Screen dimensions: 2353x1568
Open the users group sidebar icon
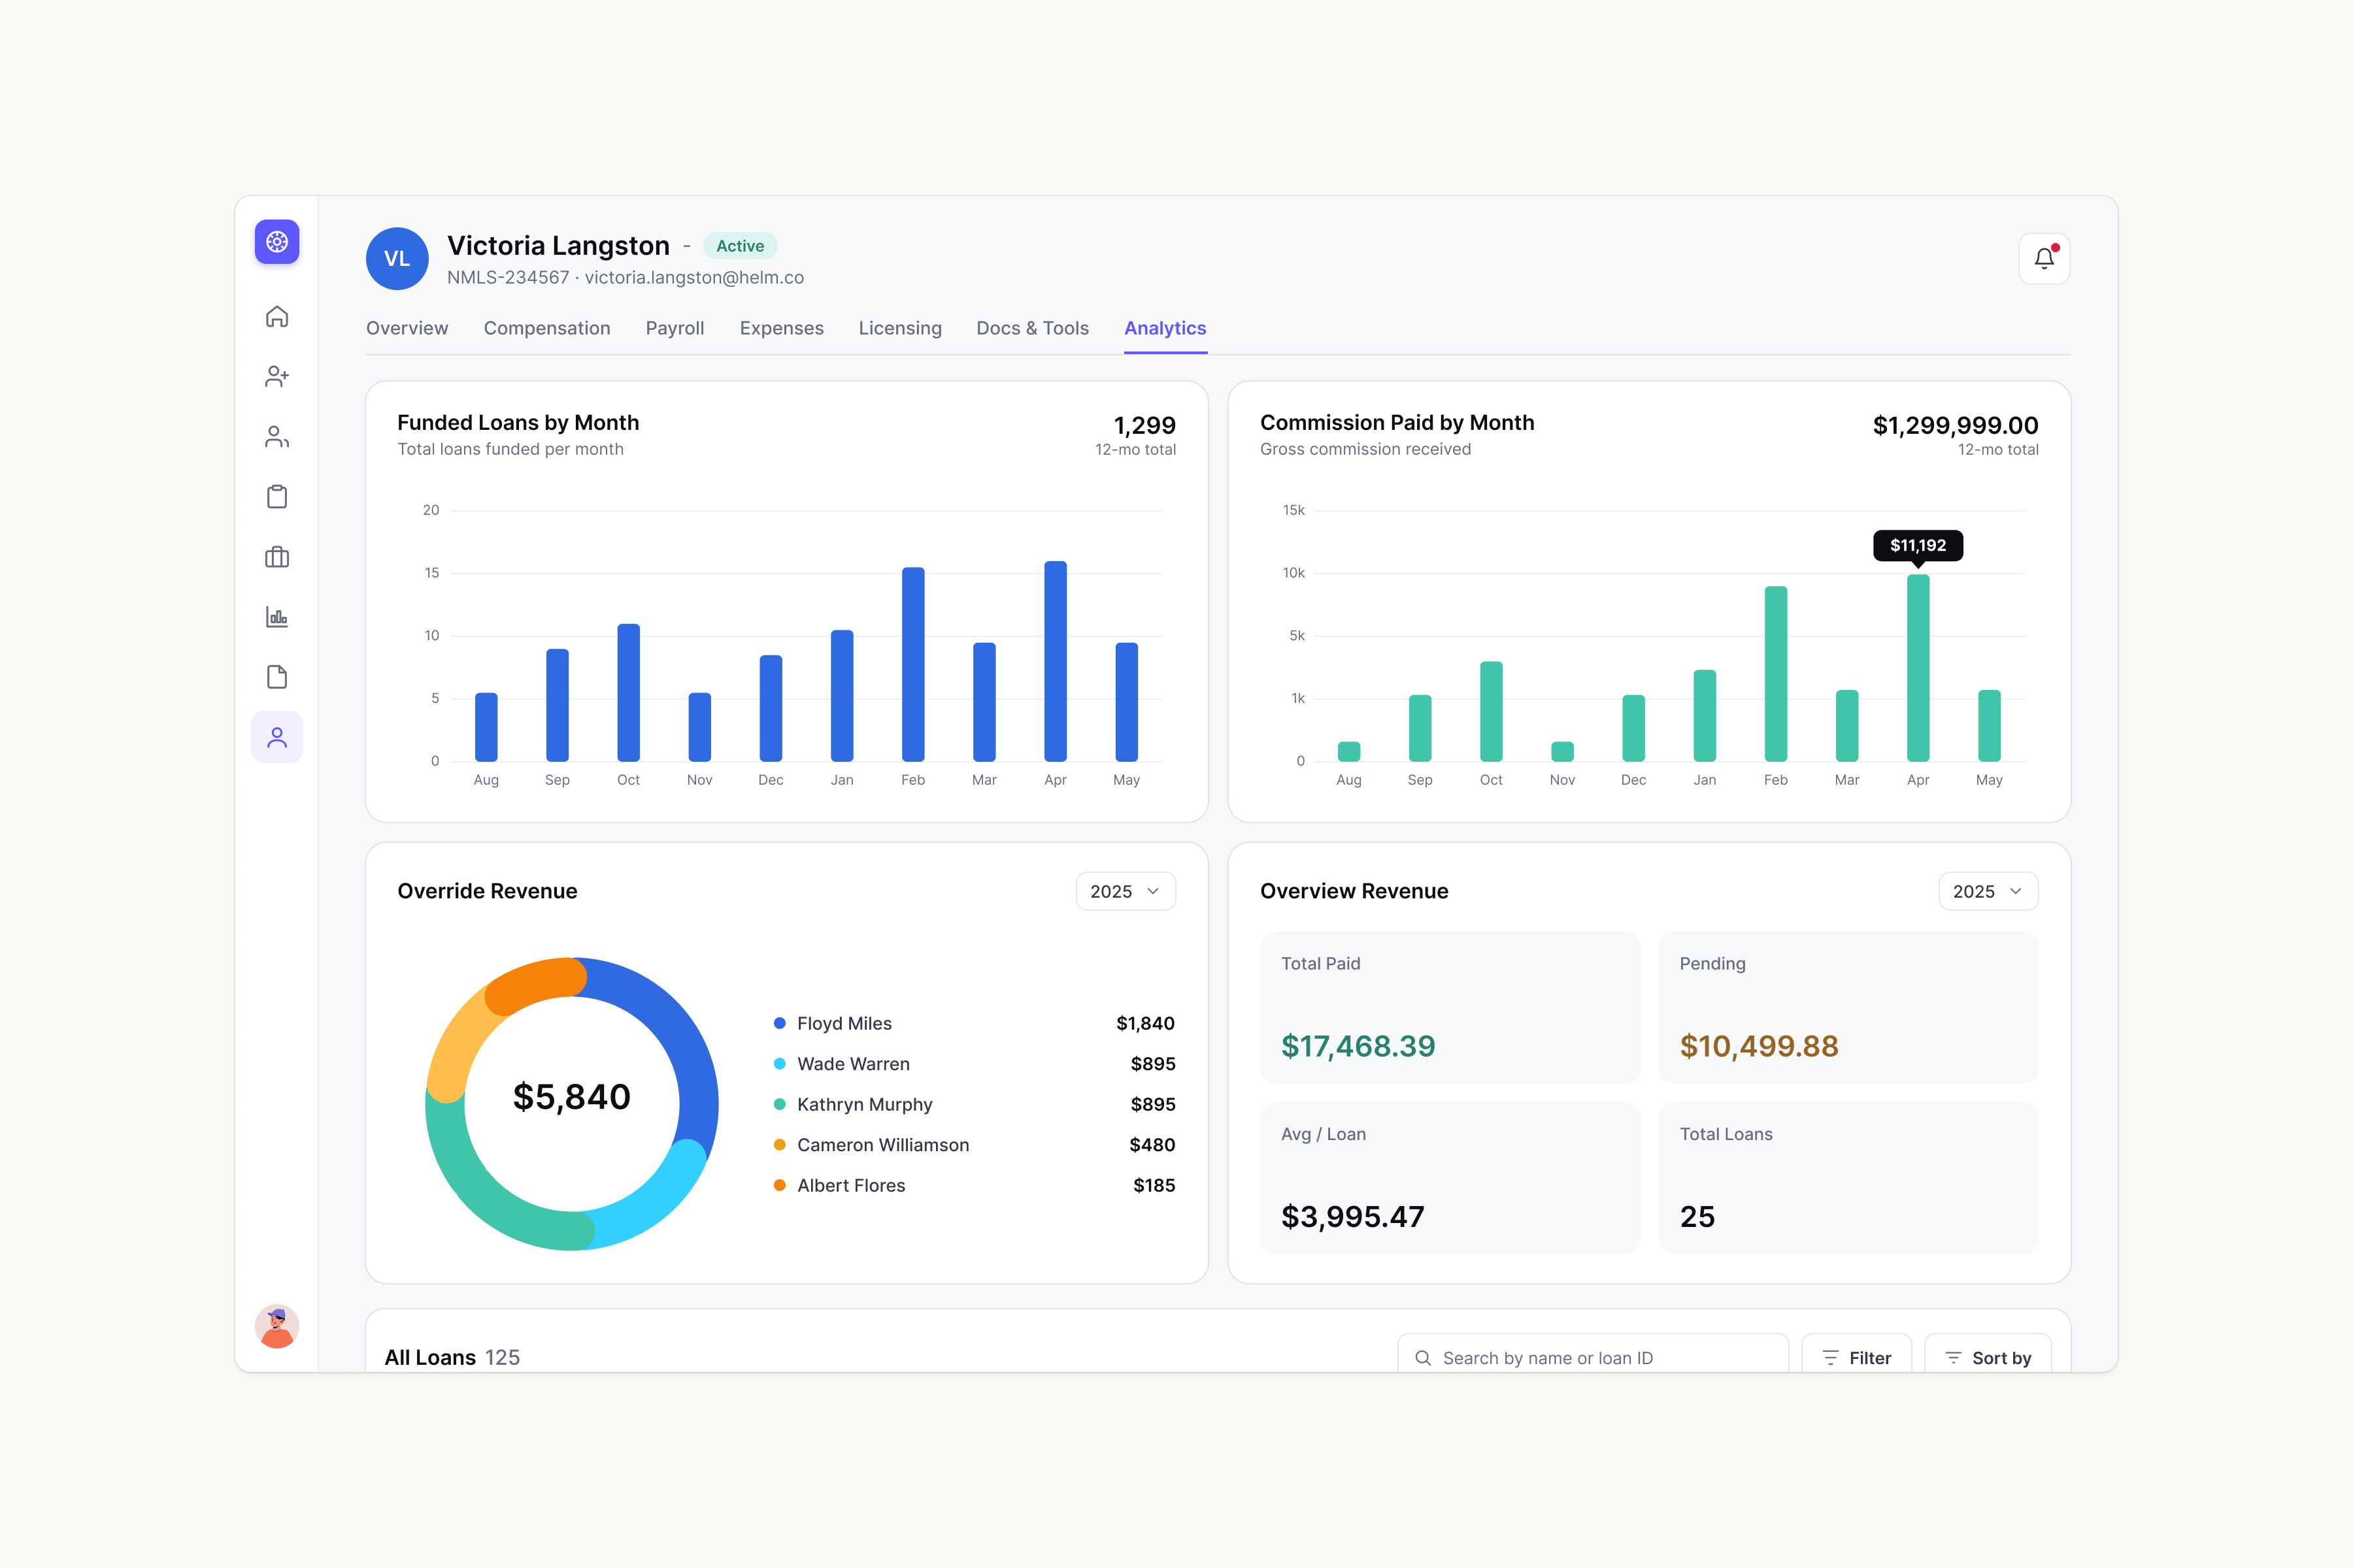point(277,437)
